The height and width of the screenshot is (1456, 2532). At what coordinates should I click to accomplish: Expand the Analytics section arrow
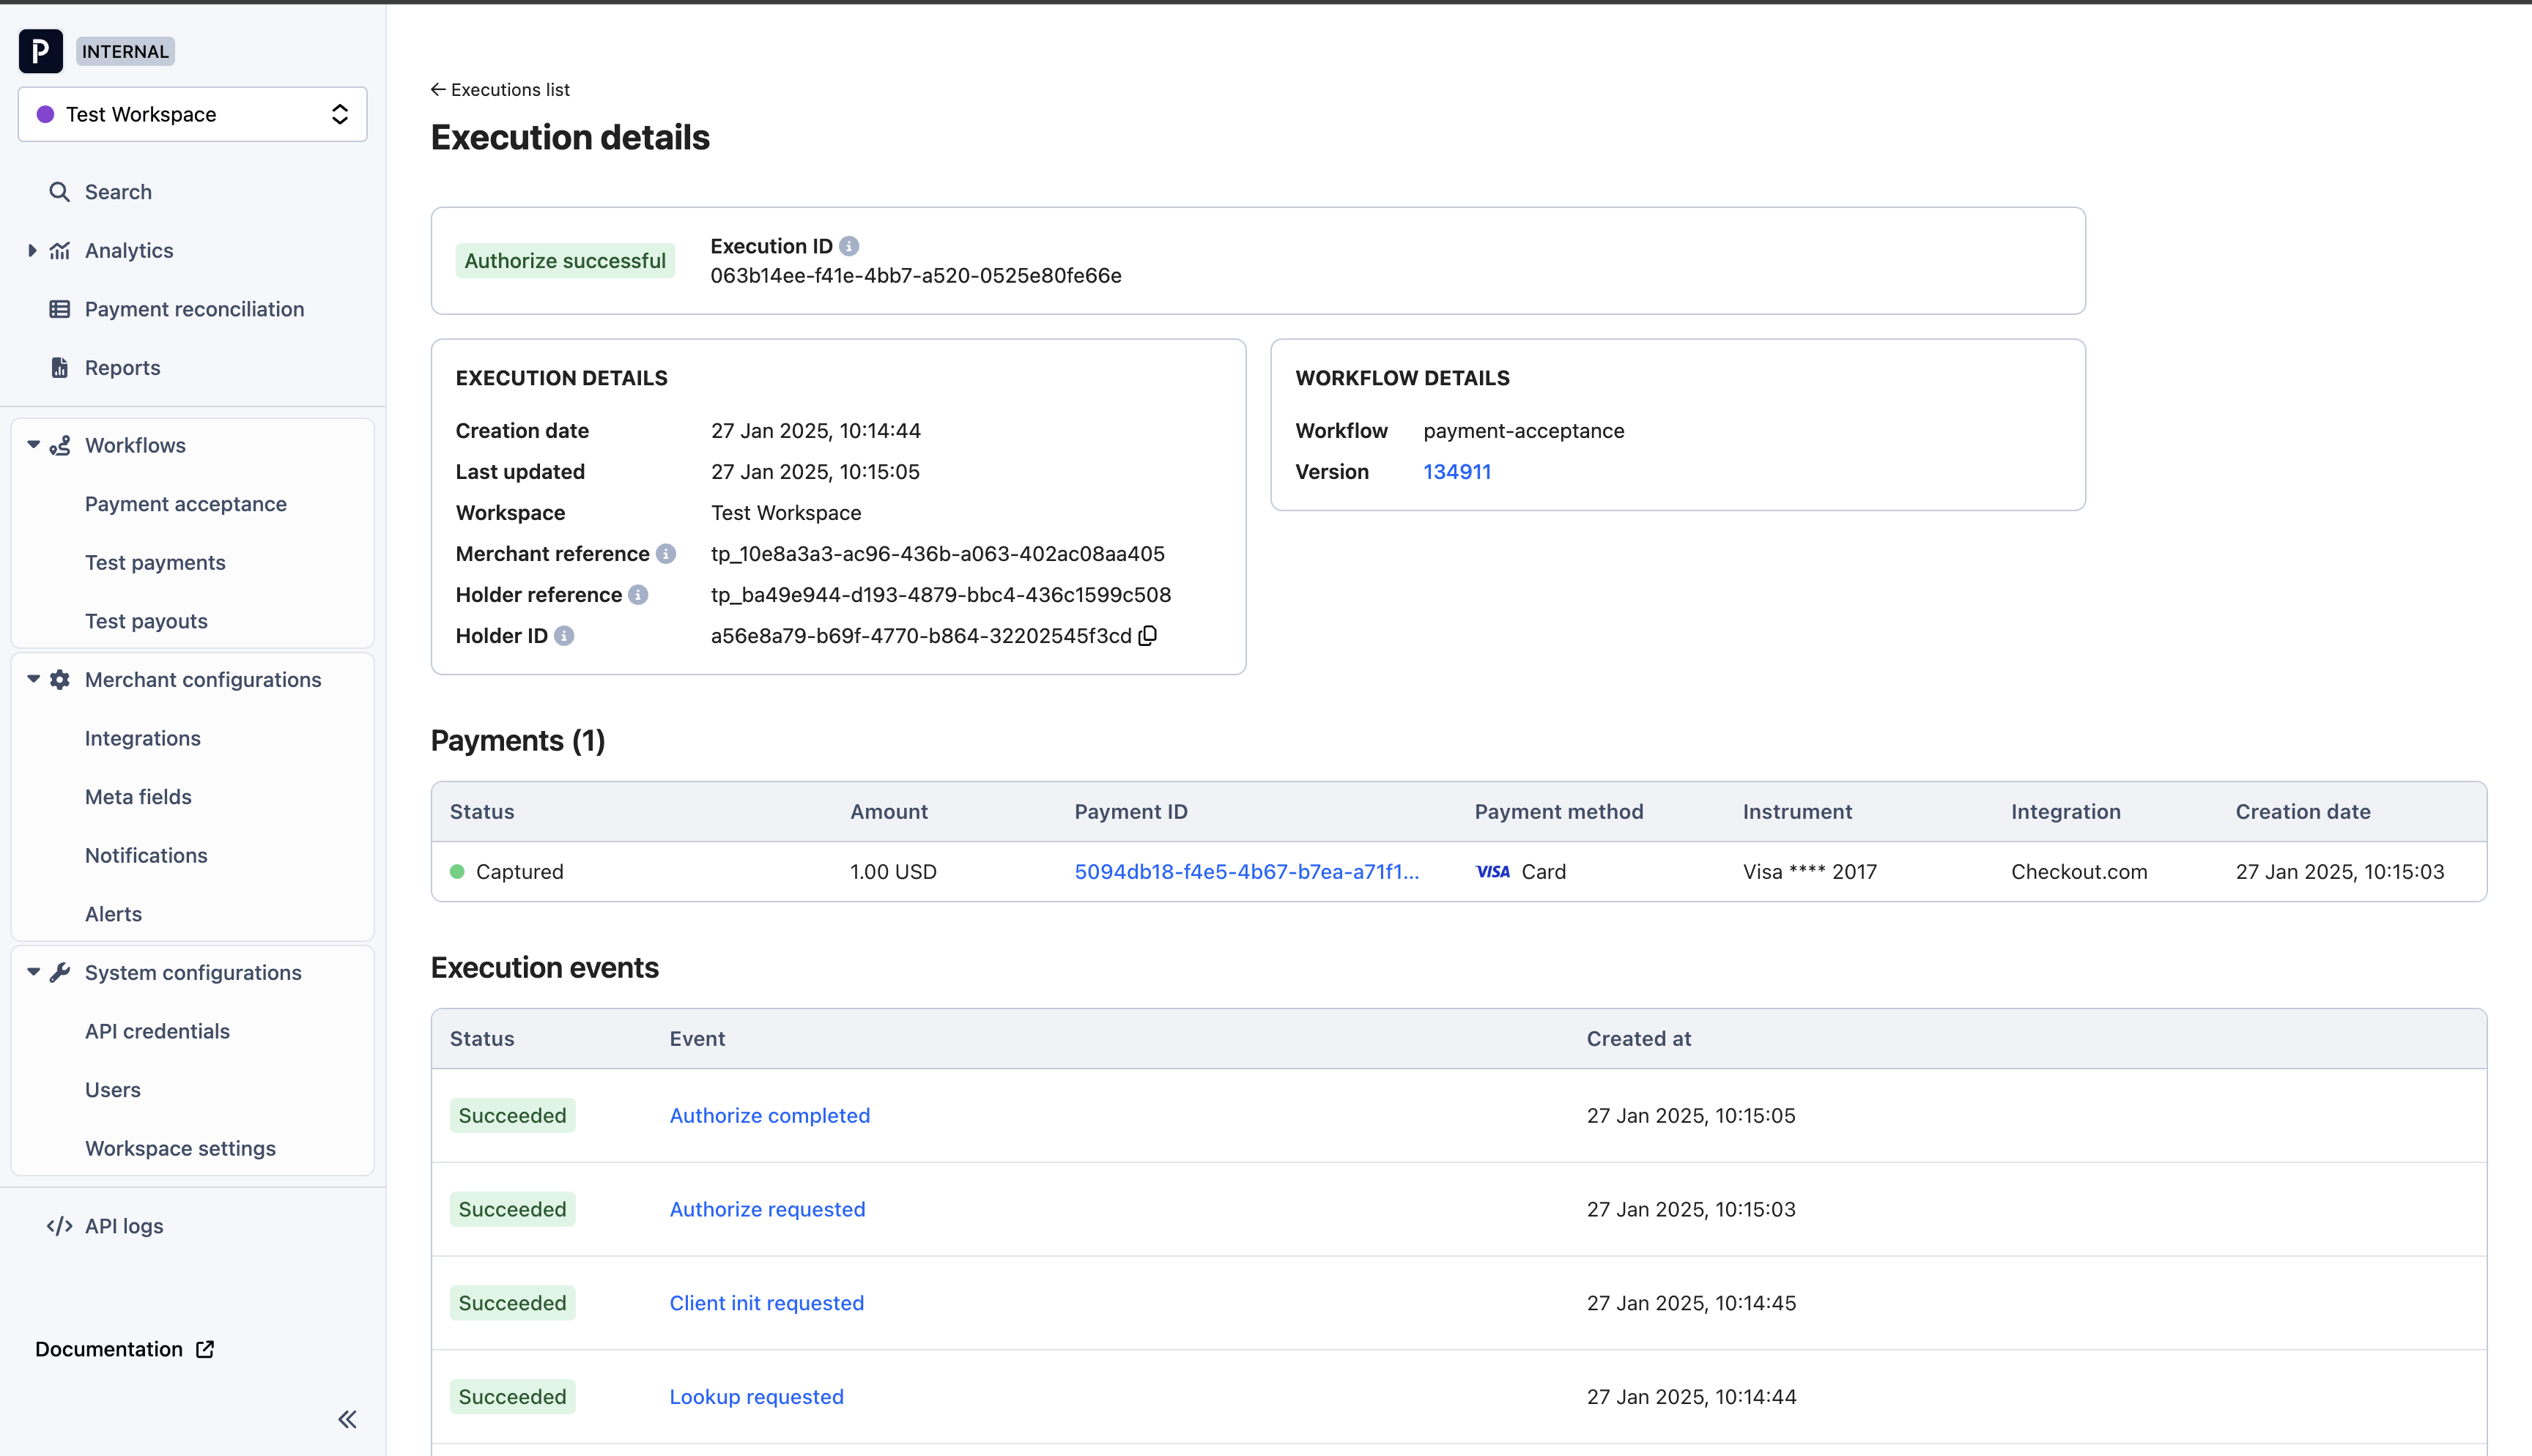pos(32,251)
